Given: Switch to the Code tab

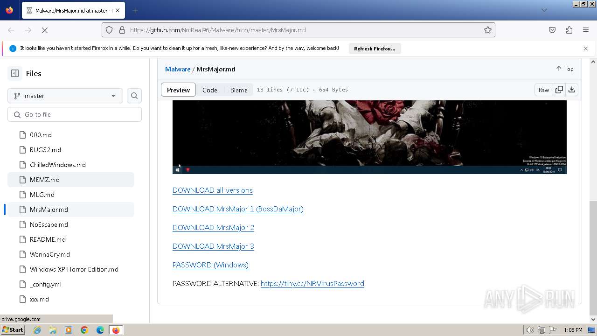Looking at the screenshot, I should [x=210, y=90].
